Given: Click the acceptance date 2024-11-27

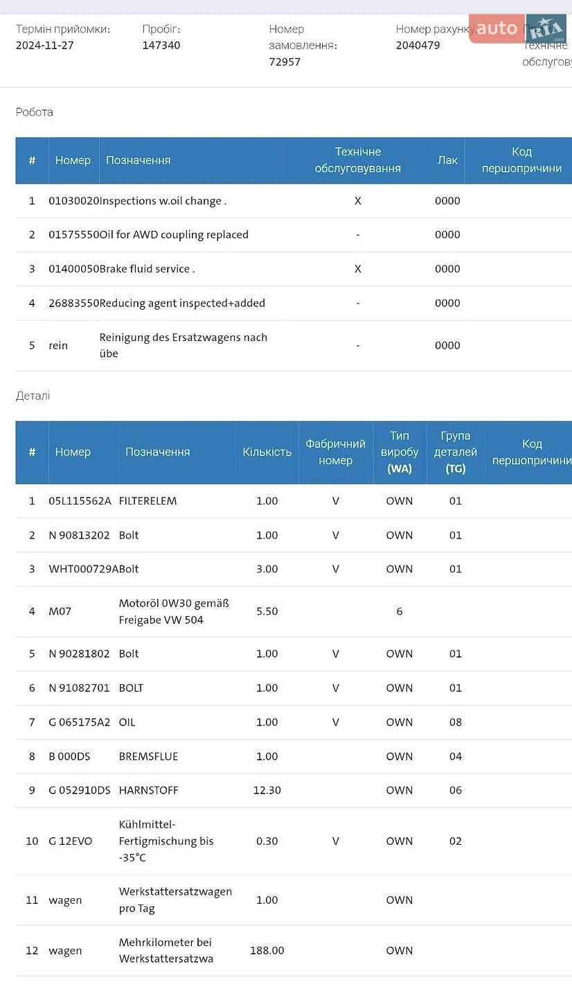Looking at the screenshot, I should (45, 45).
